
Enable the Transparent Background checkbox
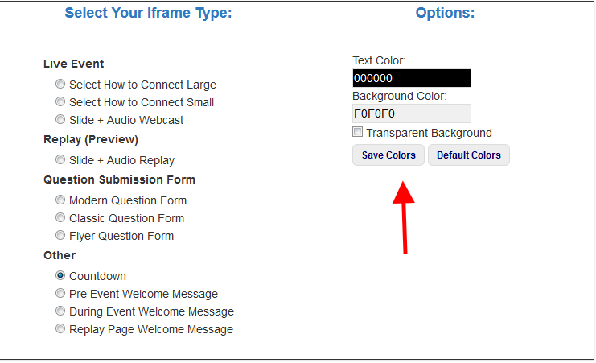pos(357,132)
